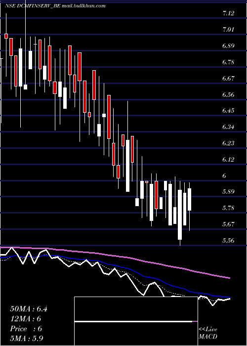Click the Price : 6 readout

[26, 329]
